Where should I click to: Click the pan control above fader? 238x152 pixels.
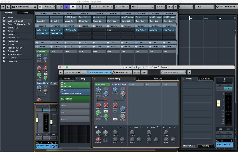point(224,80)
